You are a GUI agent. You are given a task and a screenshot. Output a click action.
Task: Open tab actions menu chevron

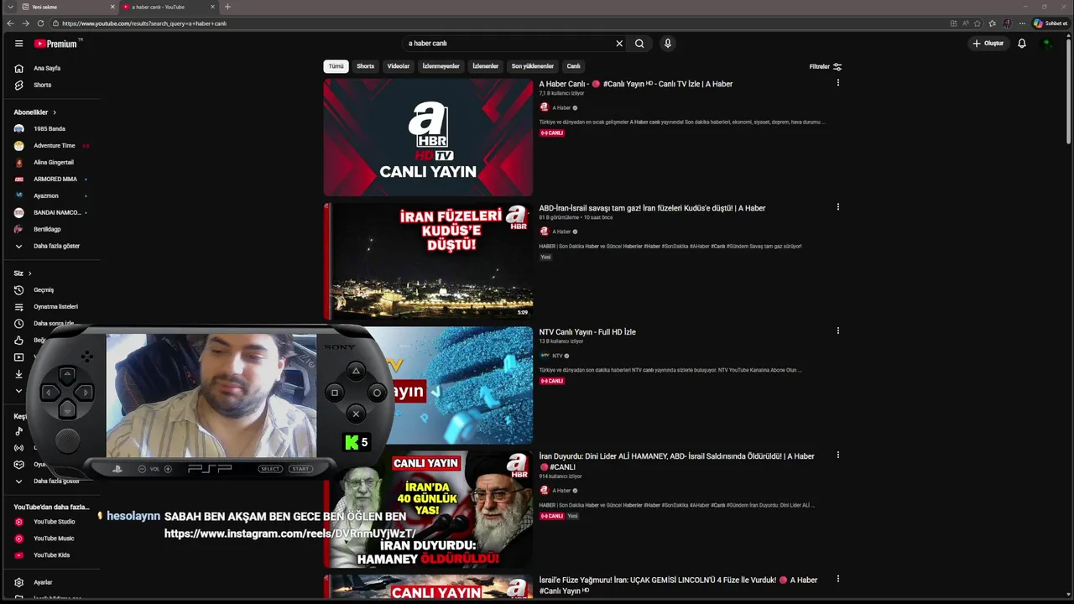(10, 7)
